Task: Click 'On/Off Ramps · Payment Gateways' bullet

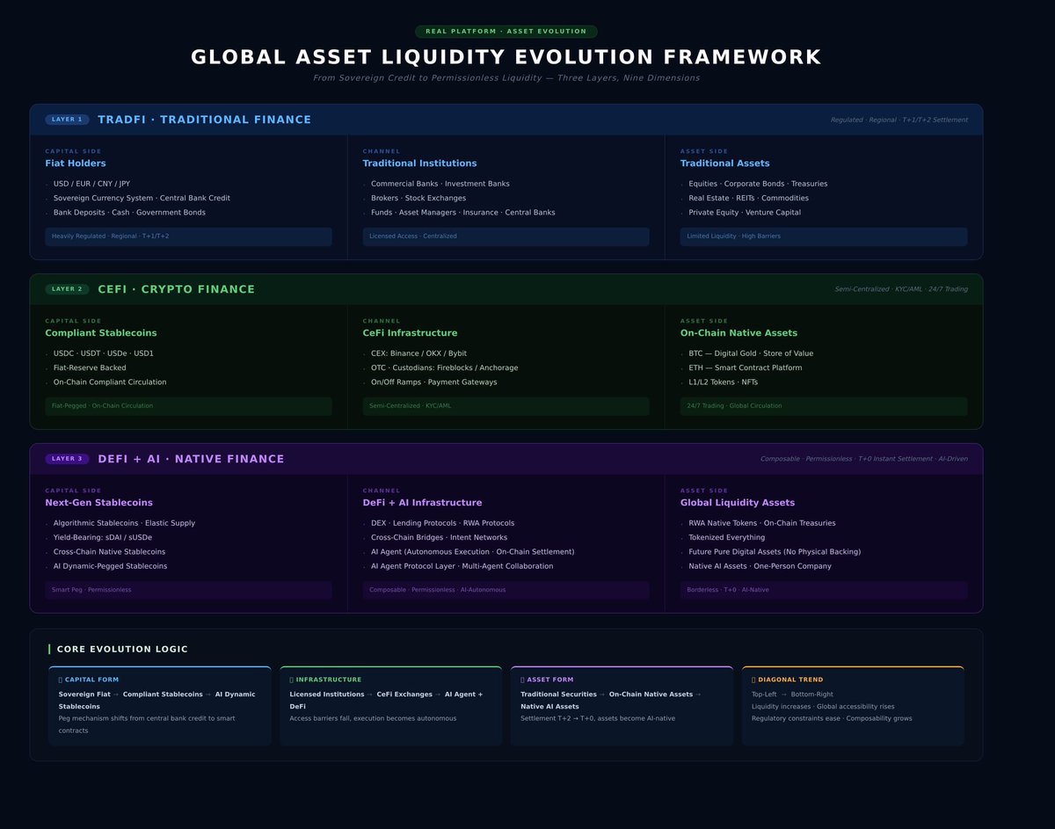Action: coord(433,382)
